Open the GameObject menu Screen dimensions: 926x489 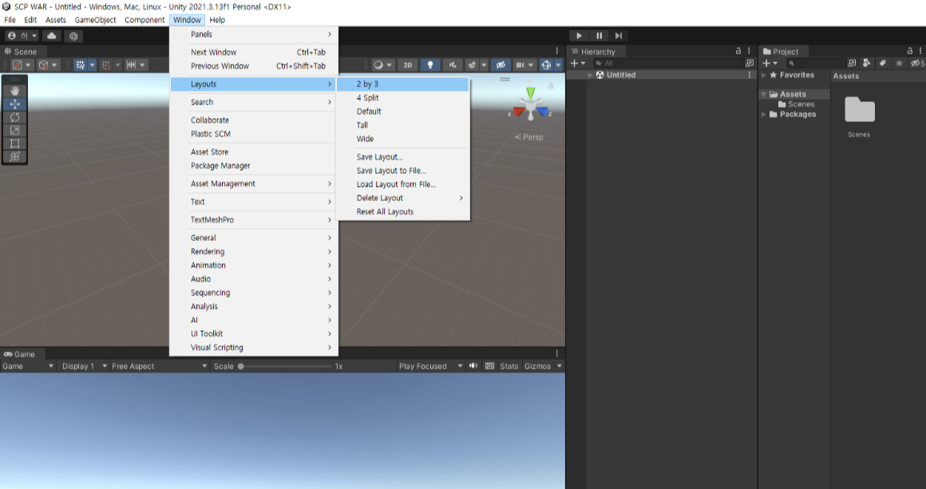point(95,19)
